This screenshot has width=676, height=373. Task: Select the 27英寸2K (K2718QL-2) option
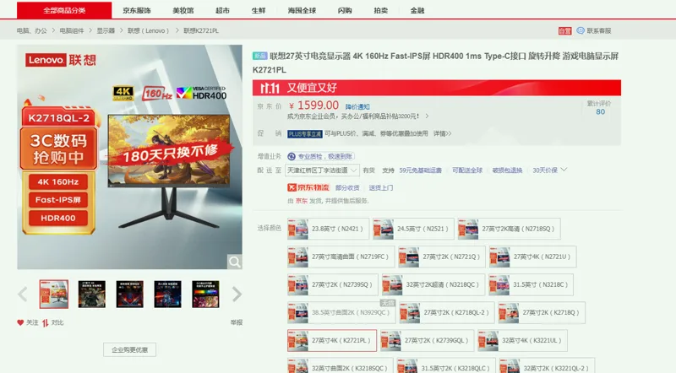(447, 313)
